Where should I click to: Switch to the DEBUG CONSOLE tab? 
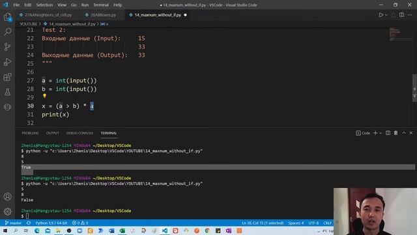point(79,133)
